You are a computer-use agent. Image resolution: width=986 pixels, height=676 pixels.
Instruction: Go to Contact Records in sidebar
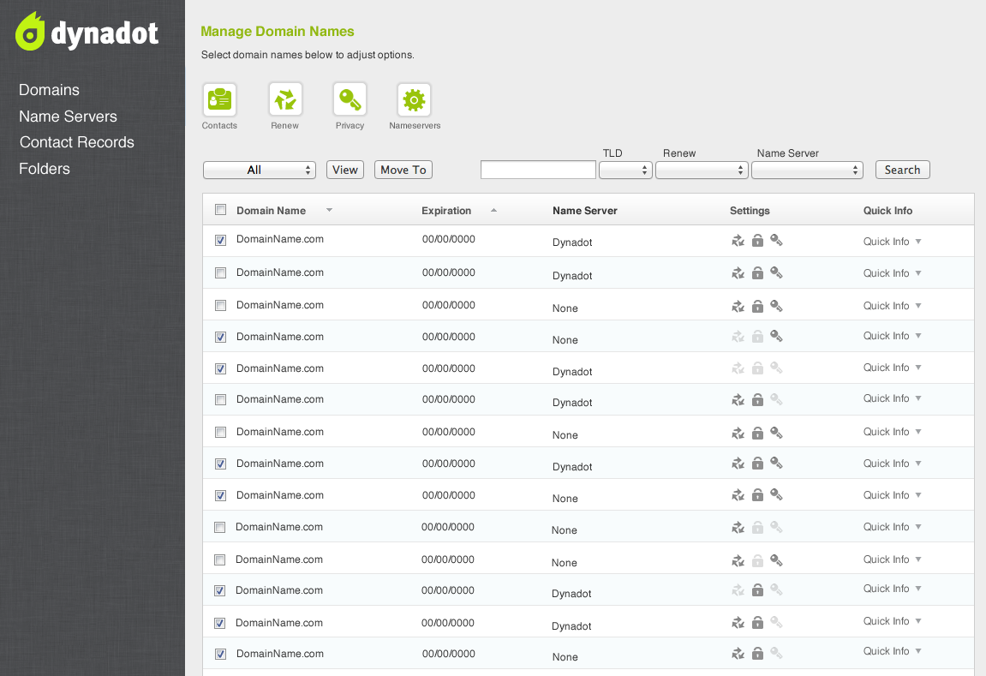[77, 142]
